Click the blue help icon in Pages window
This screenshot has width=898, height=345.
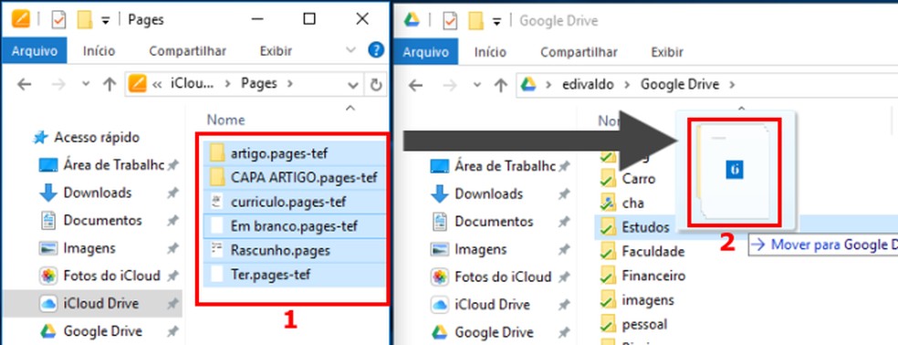coord(376,50)
